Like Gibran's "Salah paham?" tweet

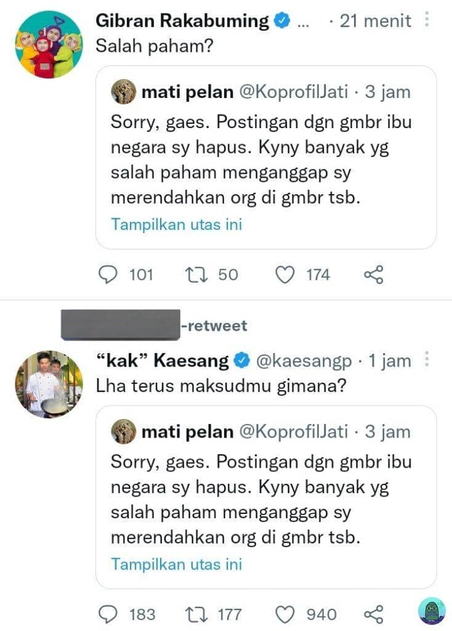(x=284, y=274)
